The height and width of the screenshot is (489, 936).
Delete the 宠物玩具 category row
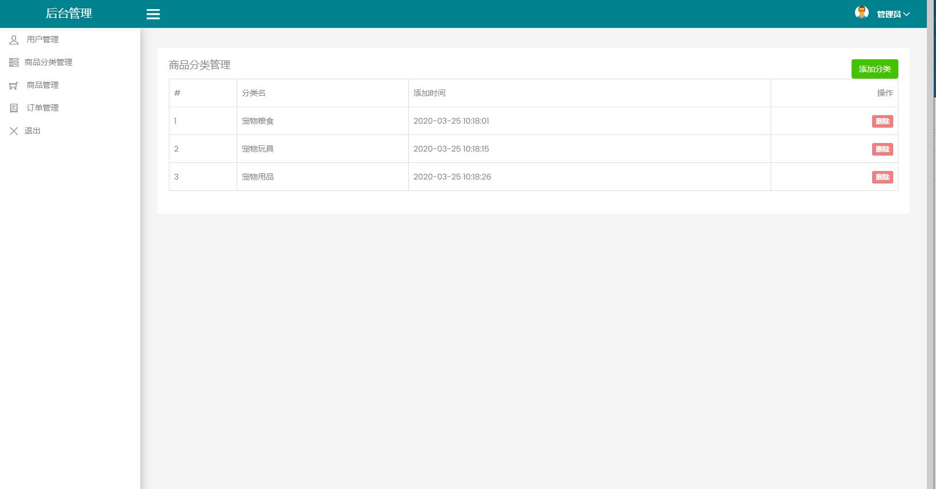[882, 149]
